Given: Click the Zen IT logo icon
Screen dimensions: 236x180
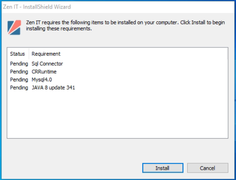Looking at the screenshot, I should [x=14, y=27].
